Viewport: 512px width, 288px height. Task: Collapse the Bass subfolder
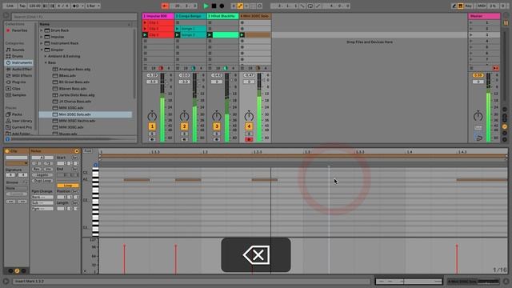[x=46, y=62]
